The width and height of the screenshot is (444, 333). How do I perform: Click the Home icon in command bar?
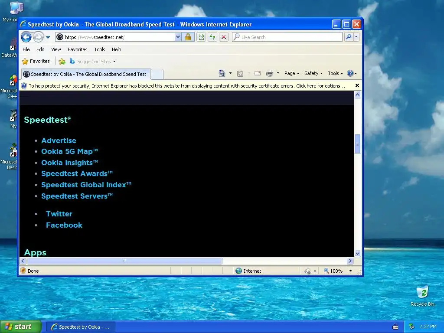pyautogui.click(x=222, y=73)
